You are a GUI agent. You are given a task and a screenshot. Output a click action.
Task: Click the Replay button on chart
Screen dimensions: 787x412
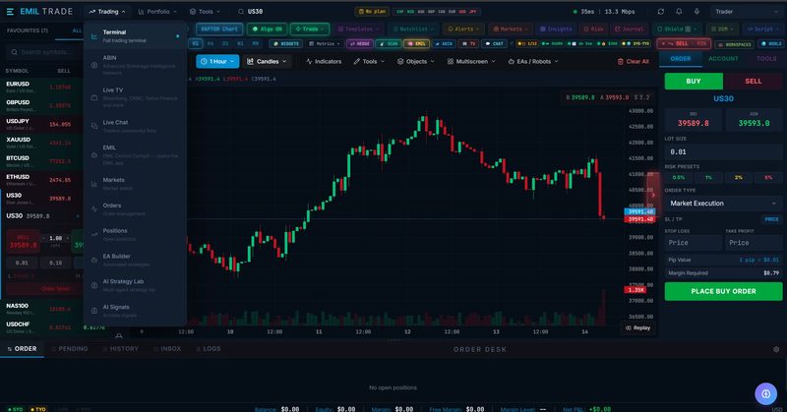click(637, 327)
